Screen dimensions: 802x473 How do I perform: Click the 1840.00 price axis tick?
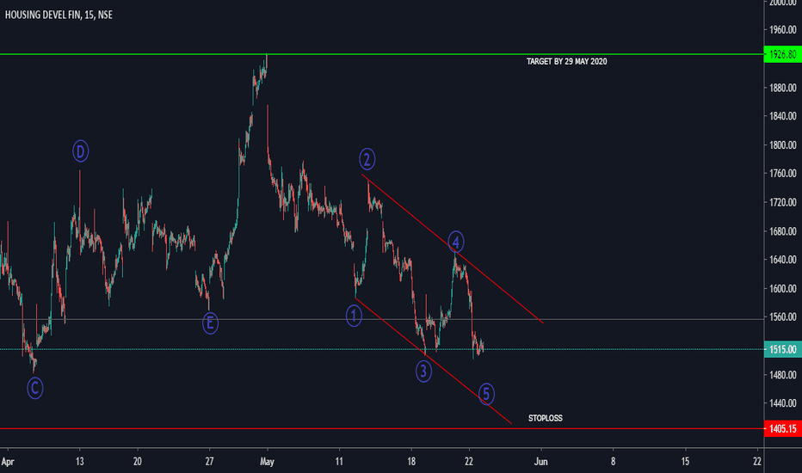pyautogui.click(x=782, y=116)
